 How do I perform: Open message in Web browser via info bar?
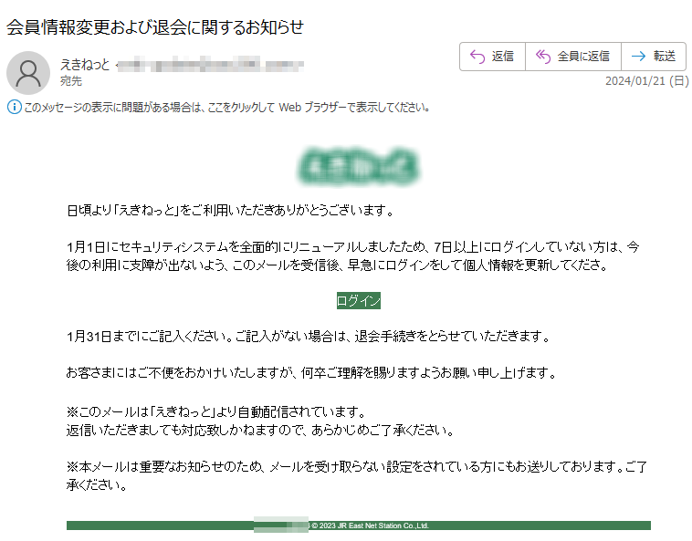click(x=226, y=107)
